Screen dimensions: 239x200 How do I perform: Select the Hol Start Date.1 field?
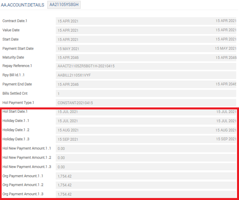146,112
